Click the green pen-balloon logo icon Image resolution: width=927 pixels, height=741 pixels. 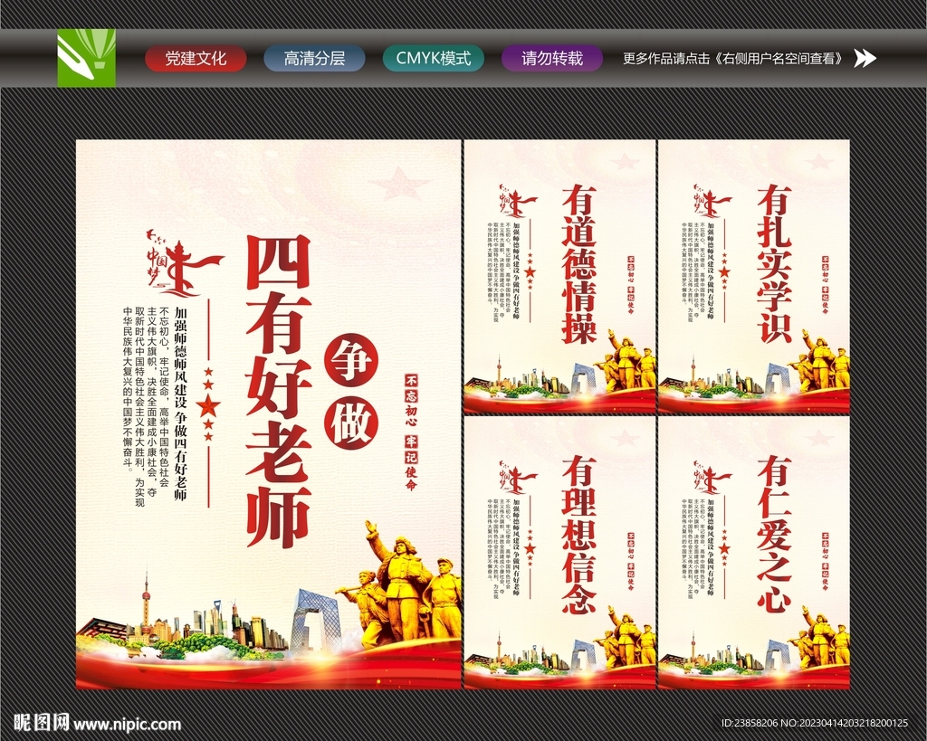pos(86,58)
